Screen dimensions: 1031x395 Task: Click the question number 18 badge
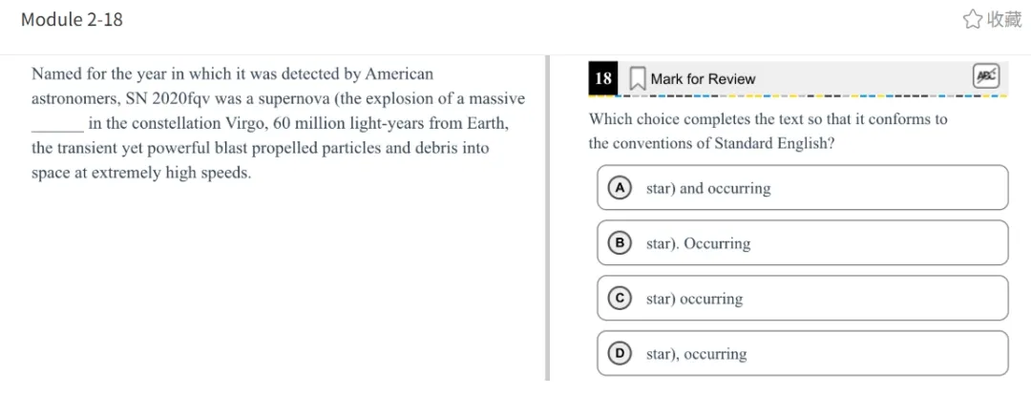pos(603,79)
